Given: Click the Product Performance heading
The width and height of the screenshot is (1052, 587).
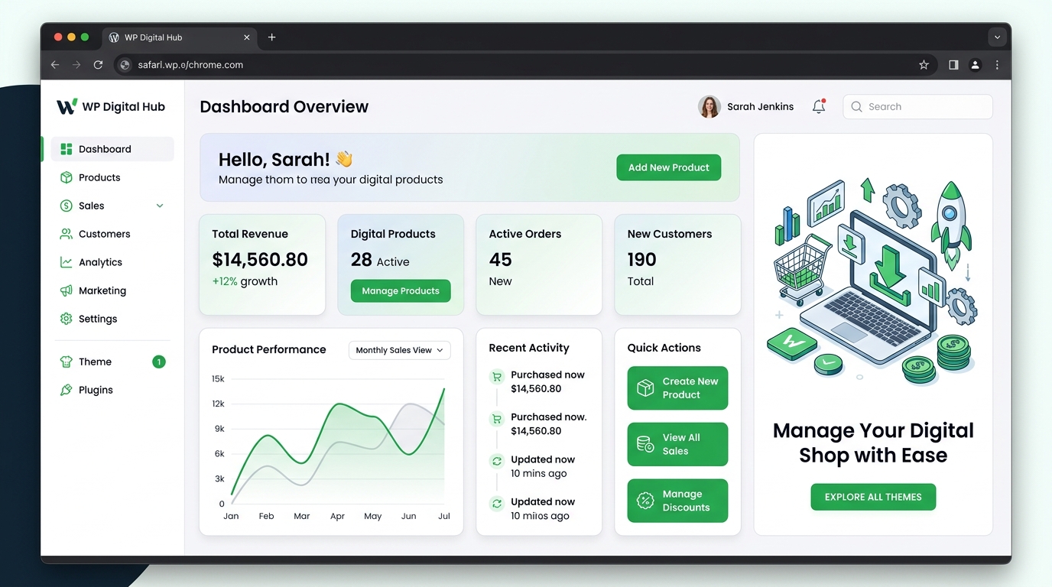Looking at the screenshot, I should coord(269,349).
